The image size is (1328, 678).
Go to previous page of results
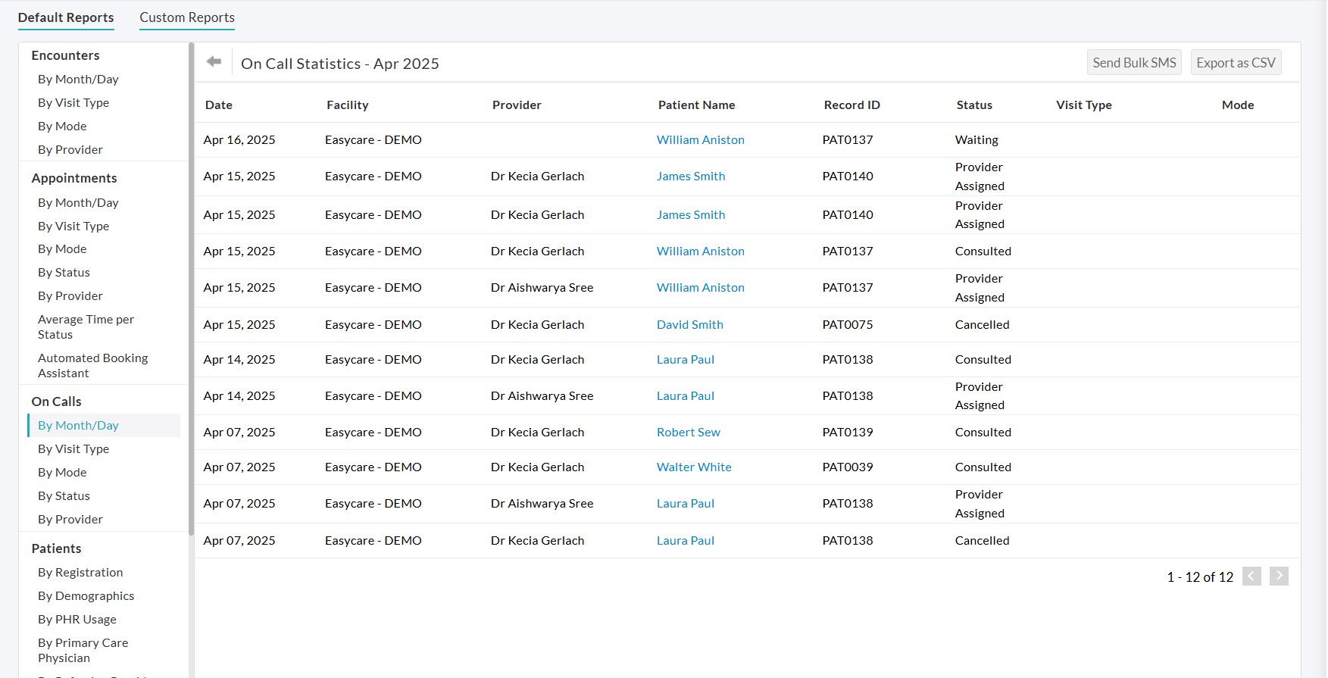click(1251, 576)
